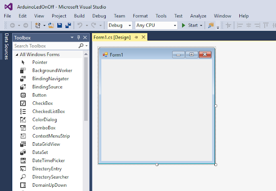276x191 pixels.
Task: Click the Save All icon
Action: pos(68,25)
